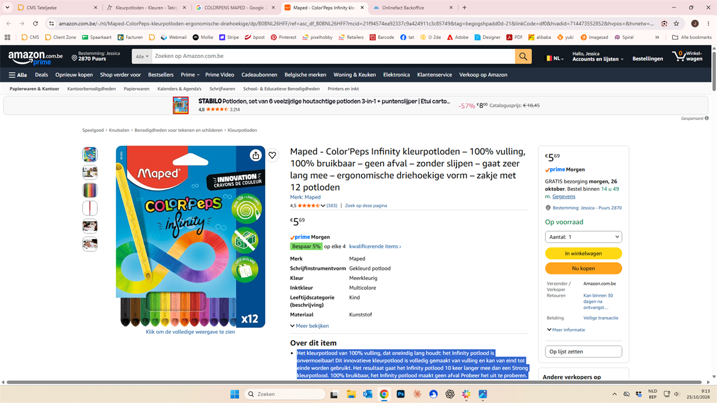Screen dimensions: 717x403
Task: Add product to wishlist heart icon
Action: pos(272,155)
